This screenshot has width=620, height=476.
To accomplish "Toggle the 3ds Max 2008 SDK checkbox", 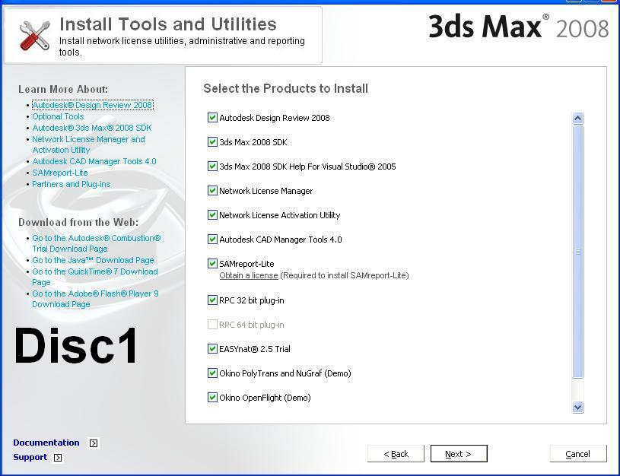I will (x=212, y=142).
